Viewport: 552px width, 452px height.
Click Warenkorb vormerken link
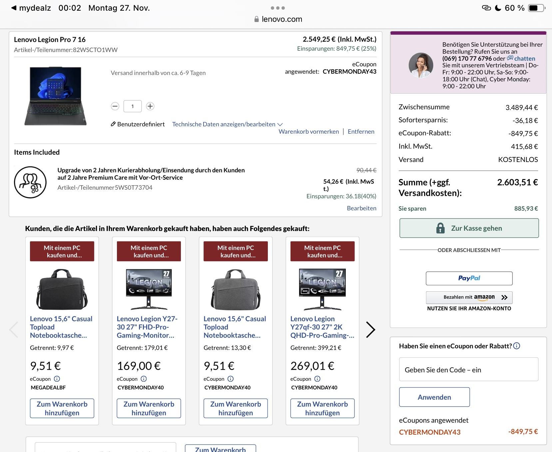pos(309,132)
